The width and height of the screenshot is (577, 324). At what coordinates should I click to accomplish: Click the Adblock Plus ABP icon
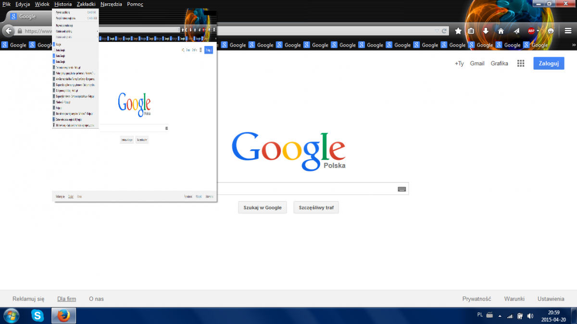point(531,31)
